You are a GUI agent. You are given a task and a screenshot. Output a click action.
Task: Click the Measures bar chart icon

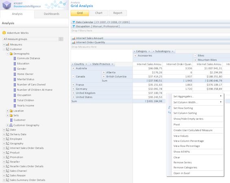[7, 44]
